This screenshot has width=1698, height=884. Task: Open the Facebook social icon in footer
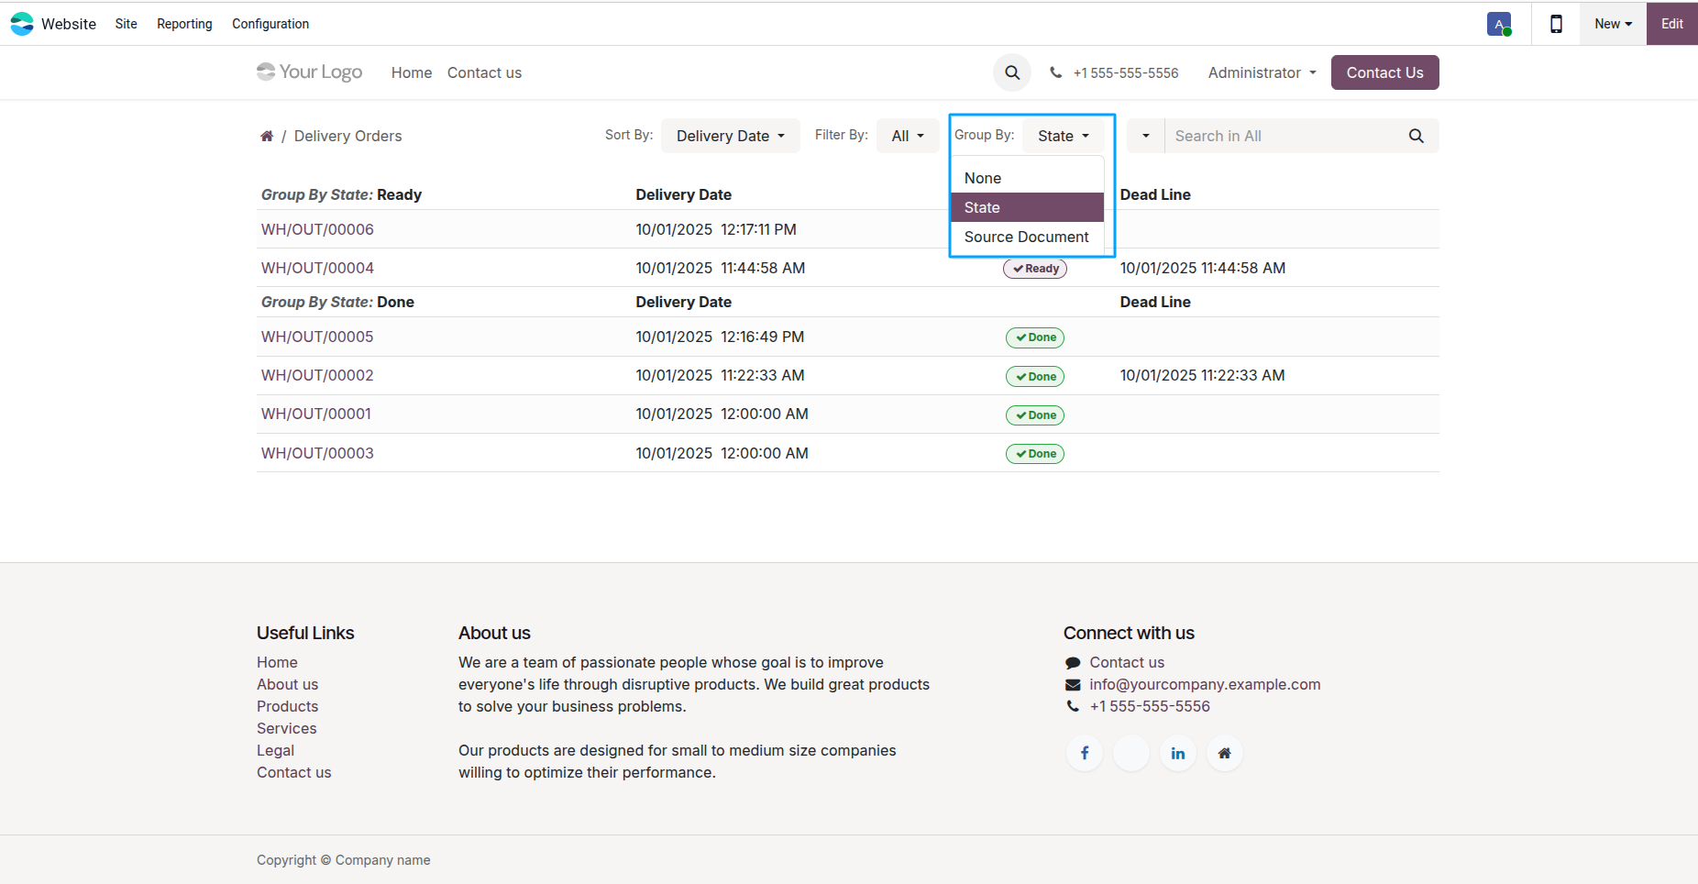click(1085, 753)
